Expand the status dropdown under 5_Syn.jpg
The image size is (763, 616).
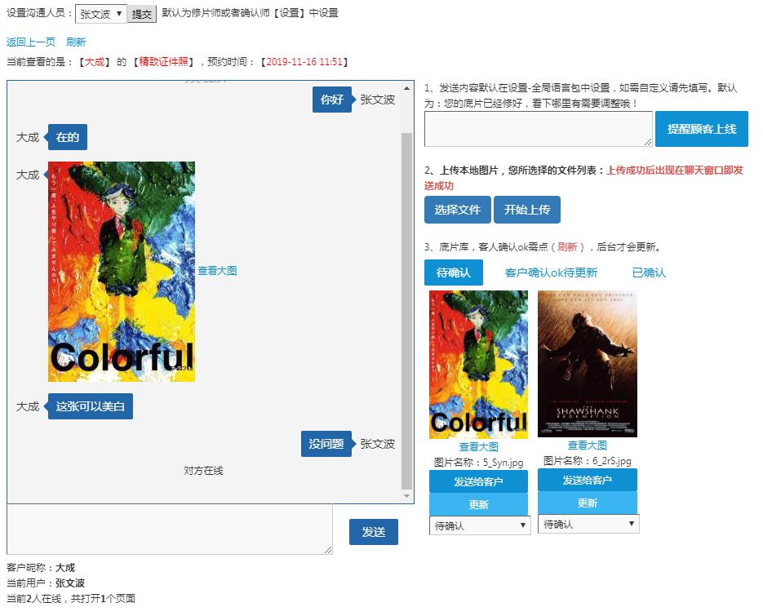coord(480,525)
